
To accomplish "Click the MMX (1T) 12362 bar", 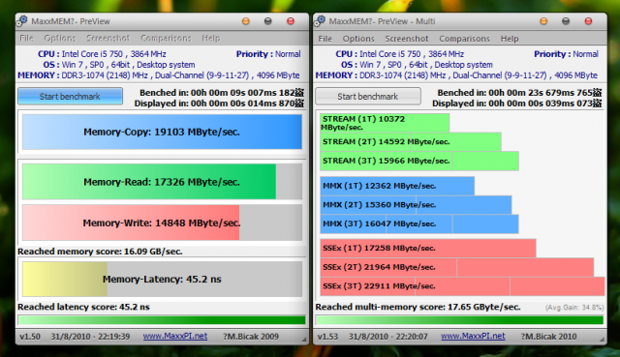I will pos(397,186).
